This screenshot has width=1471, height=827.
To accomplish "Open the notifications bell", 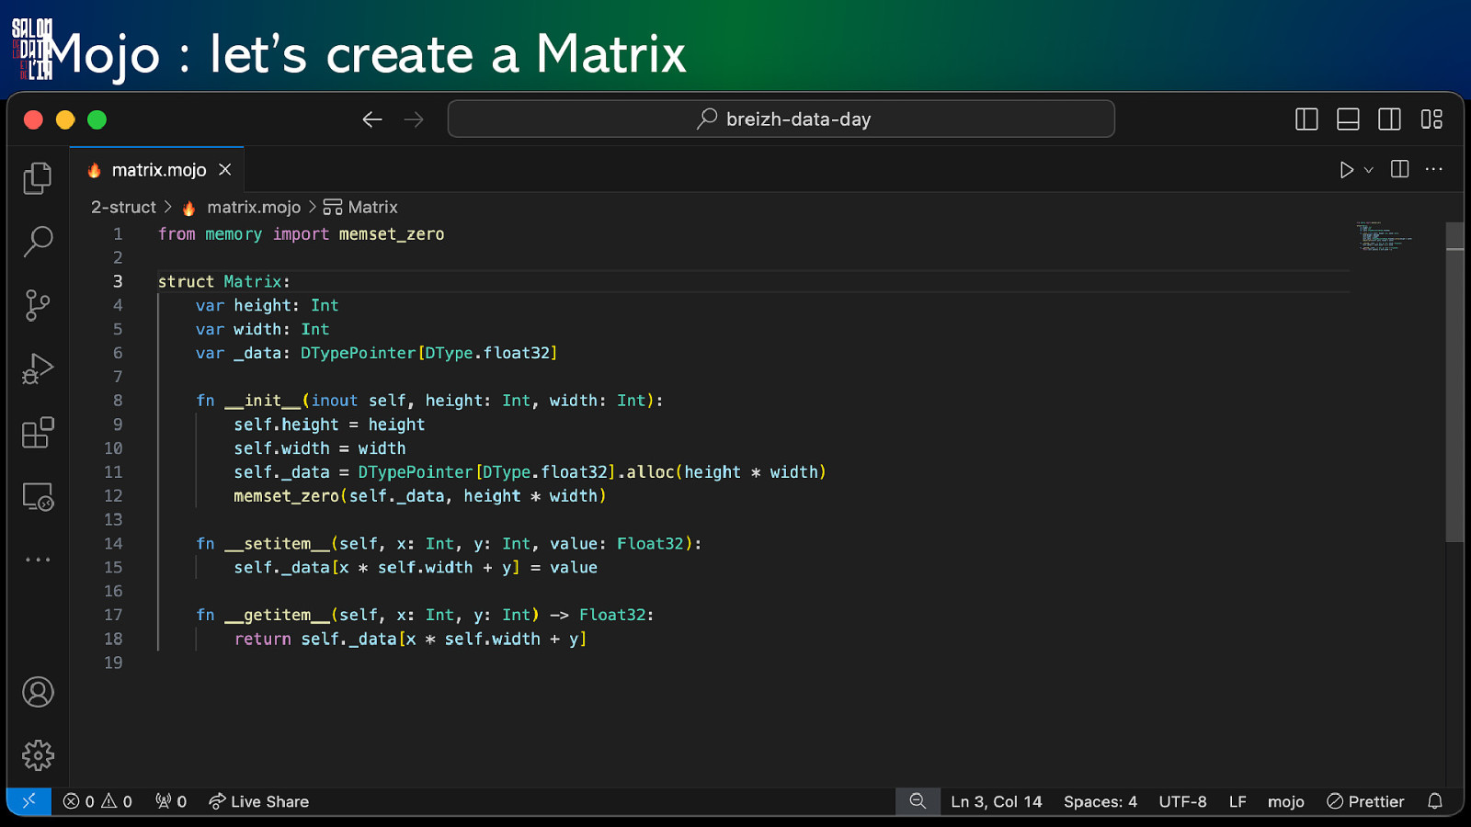I will (1435, 801).
